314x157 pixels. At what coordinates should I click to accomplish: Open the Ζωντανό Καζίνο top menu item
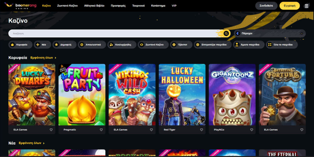click(67, 6)
